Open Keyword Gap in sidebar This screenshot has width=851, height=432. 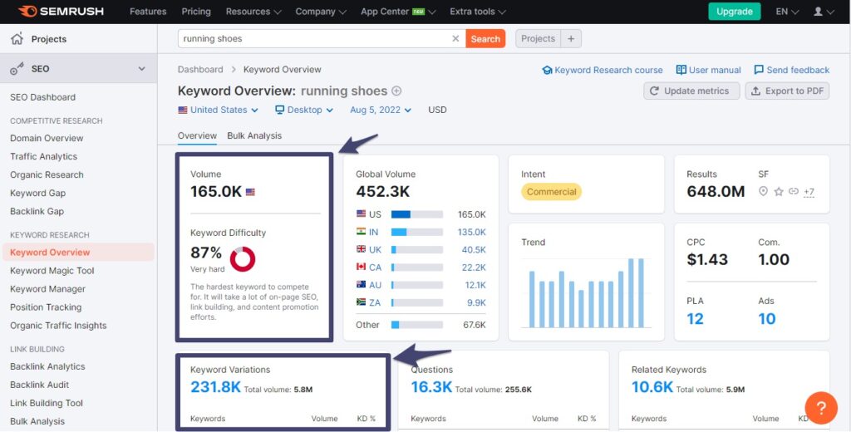click(38, 193)
